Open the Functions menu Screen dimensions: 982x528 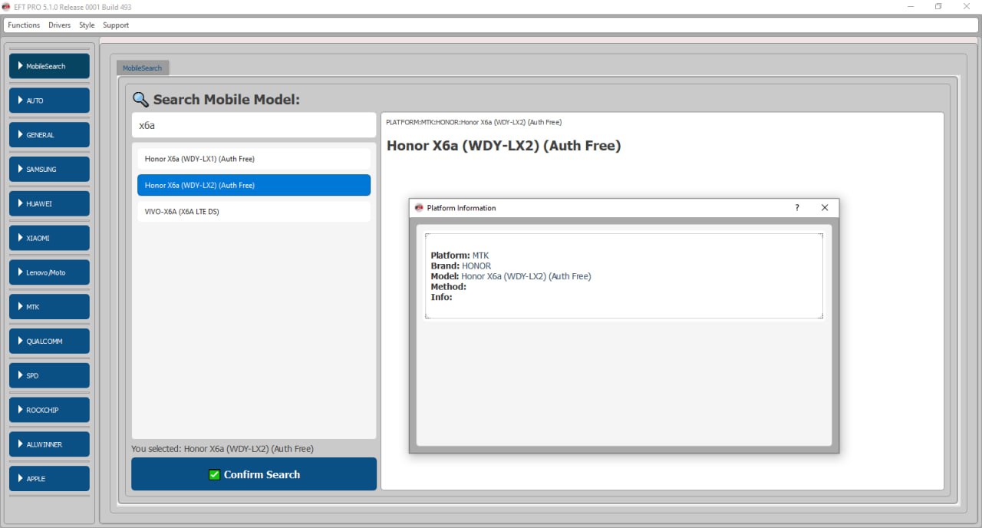point(24,25)
